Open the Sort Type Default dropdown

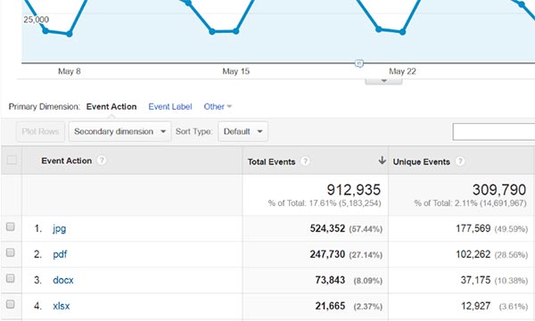tap(243, 131)
